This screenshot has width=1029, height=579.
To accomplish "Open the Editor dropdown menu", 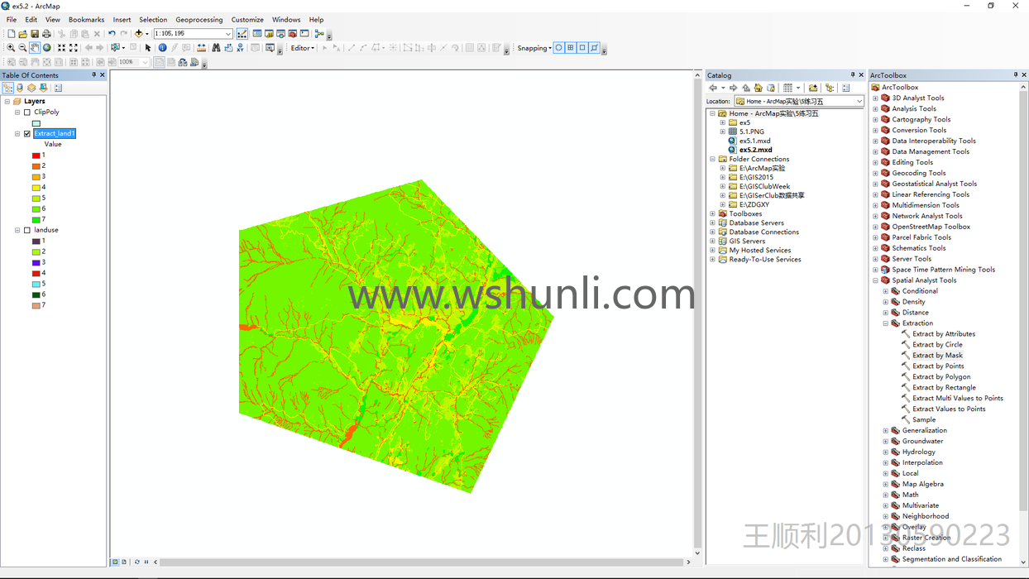I will 302,48.
